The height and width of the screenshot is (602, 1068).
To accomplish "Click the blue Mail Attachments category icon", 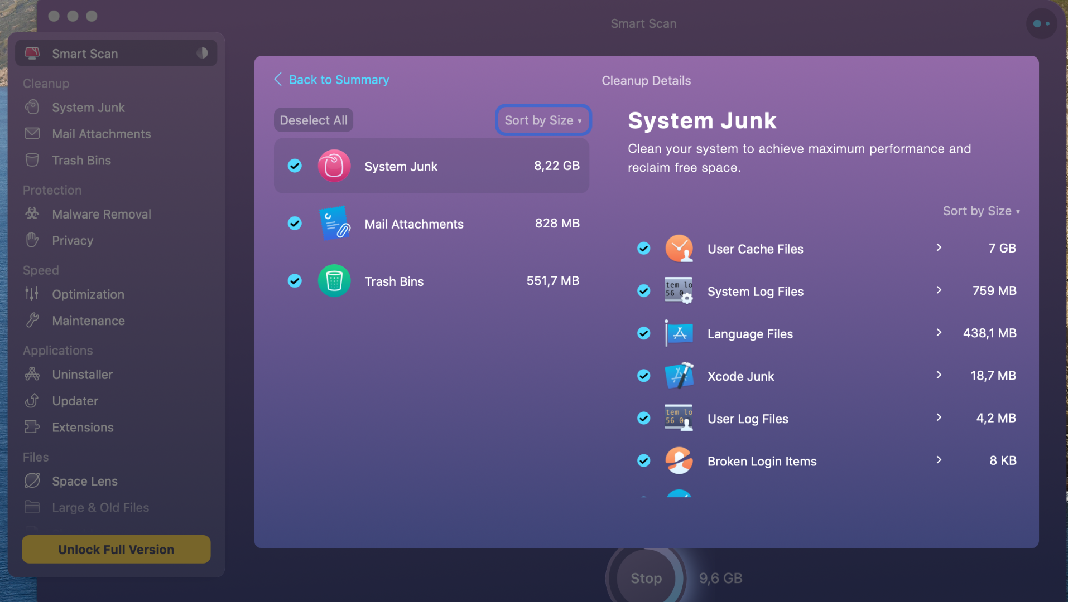I will click(334, 224).
